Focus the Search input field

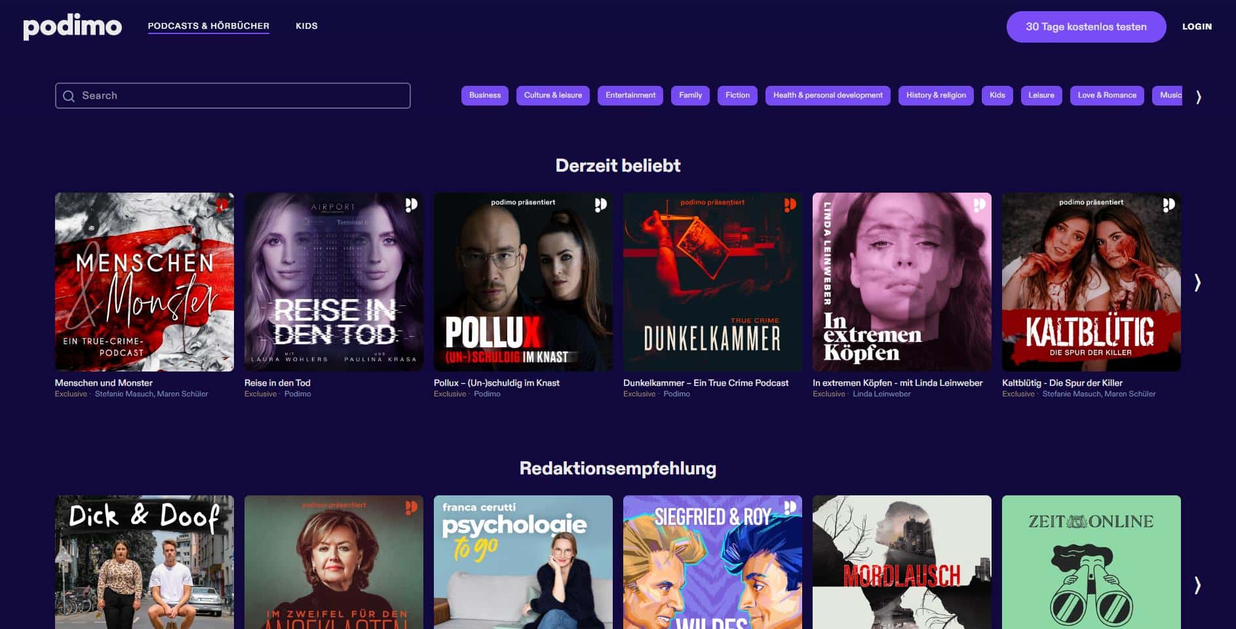(233, 96)
